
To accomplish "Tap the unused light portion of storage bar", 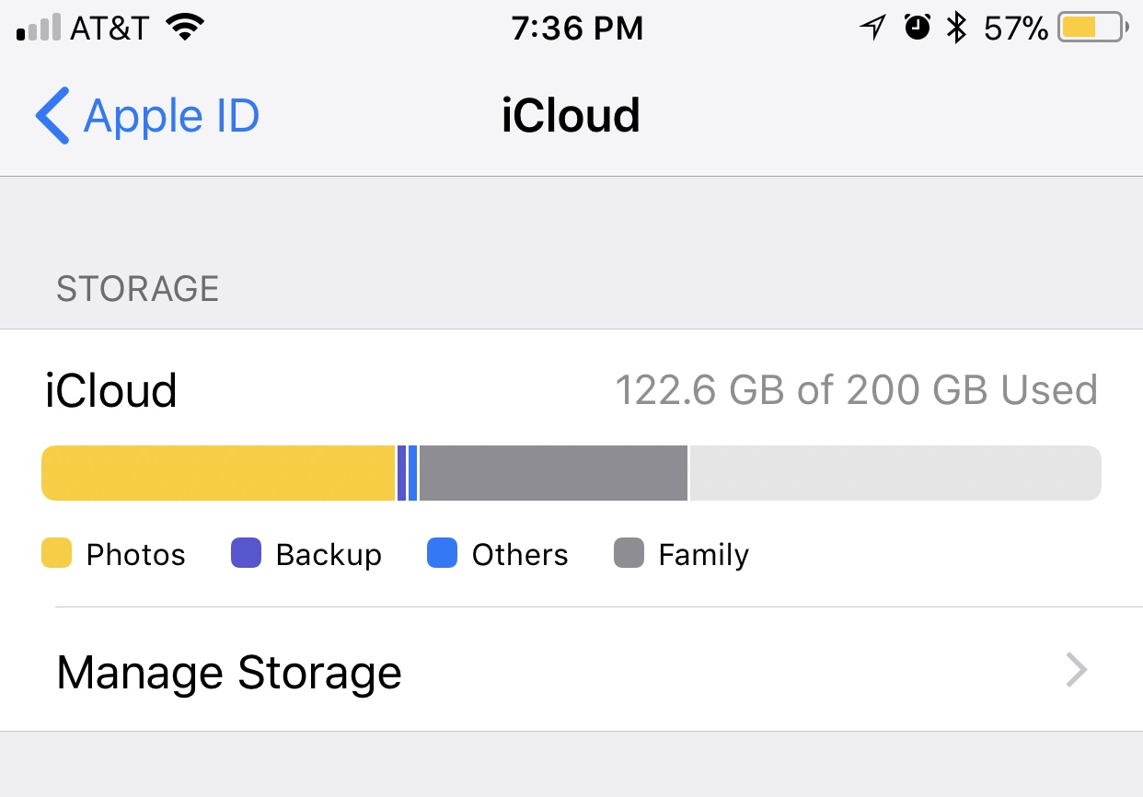I will [895, 473].
